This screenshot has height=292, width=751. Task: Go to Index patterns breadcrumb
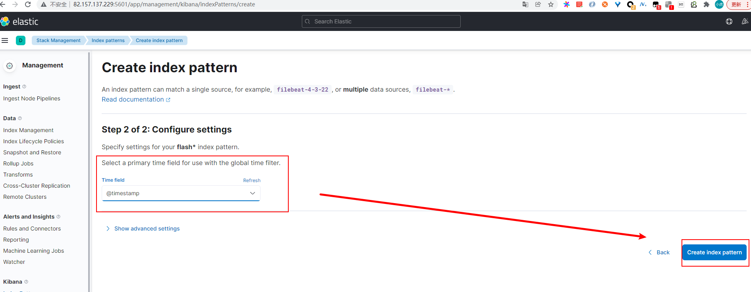108,40
